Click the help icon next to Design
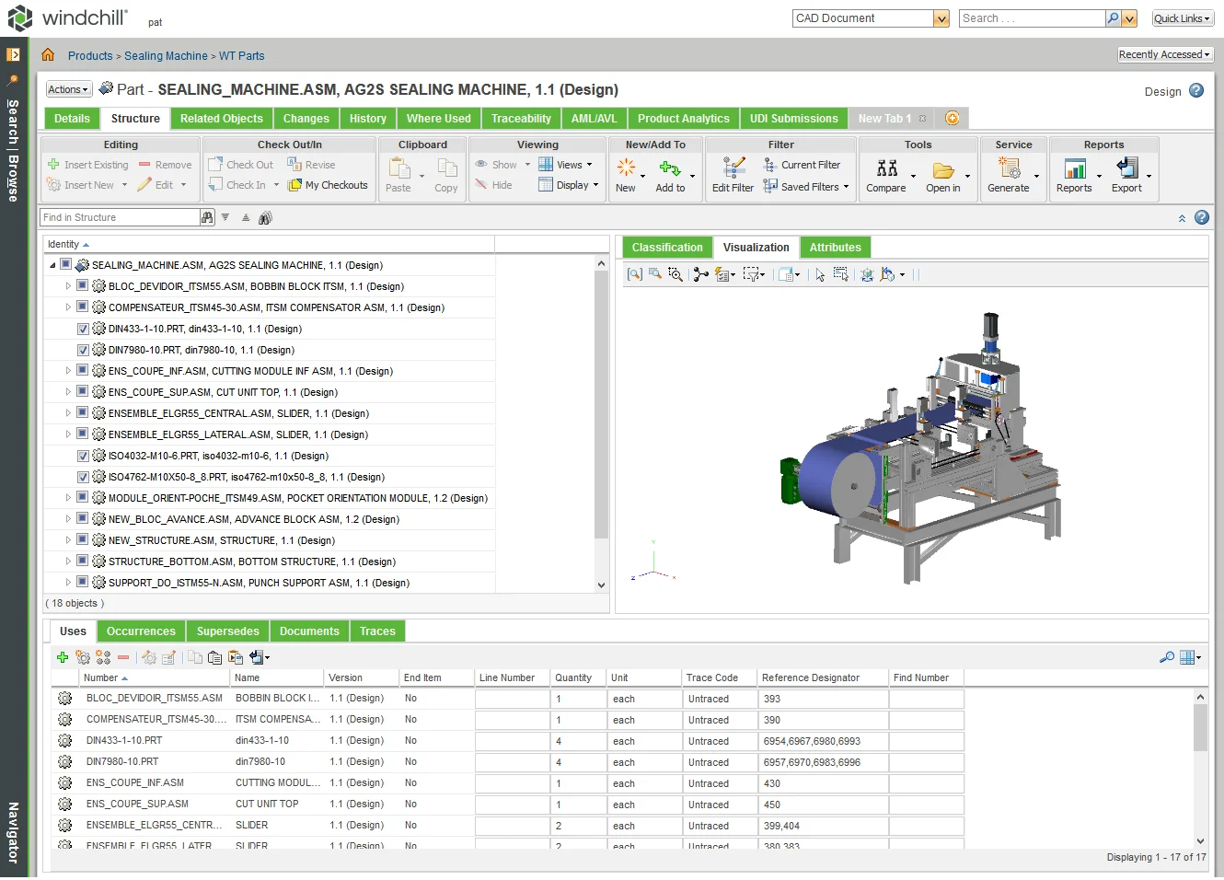The height and width of the screenshot is (880, 1224). (1196, 90)
